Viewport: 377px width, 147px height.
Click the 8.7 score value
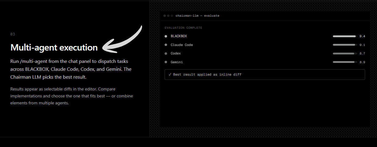(362, 54)
